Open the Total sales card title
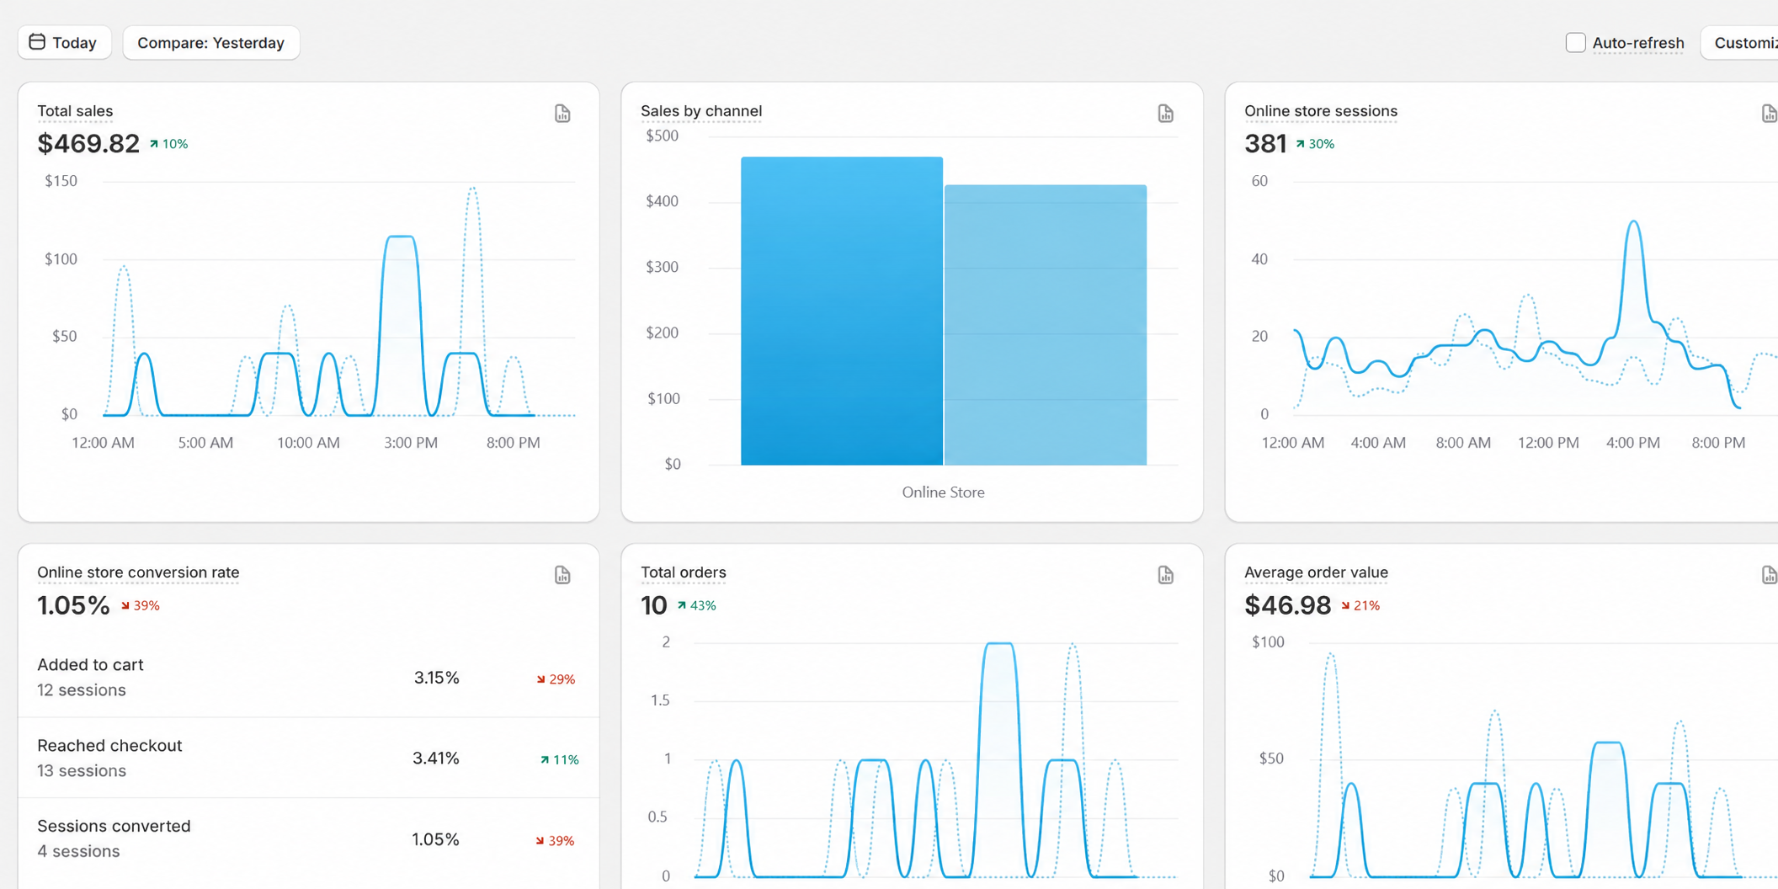Screen dimensions: 1778x889 75,111
